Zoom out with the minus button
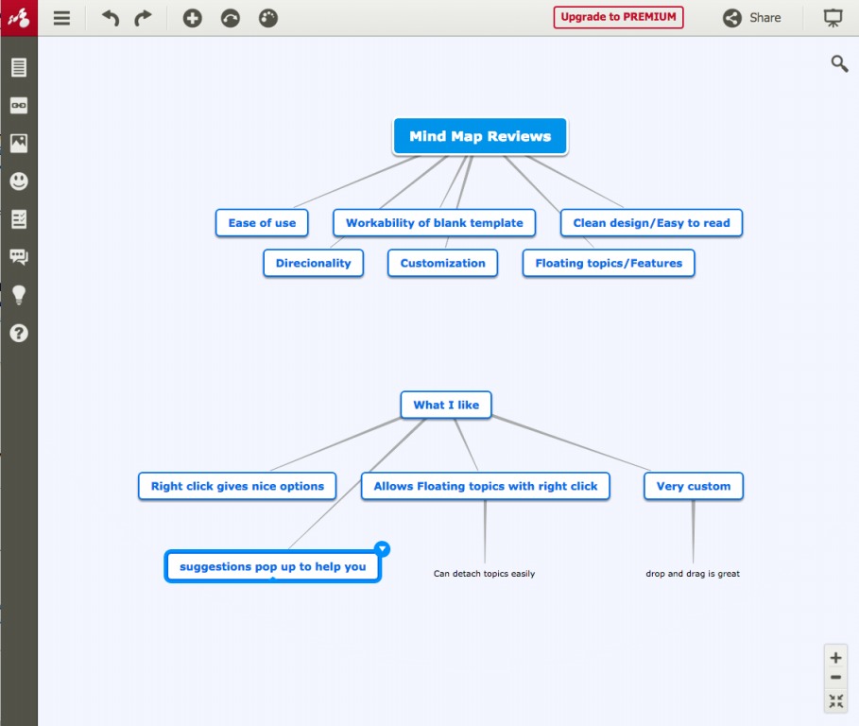The image size is (859, 726). (x=835, y=678)
